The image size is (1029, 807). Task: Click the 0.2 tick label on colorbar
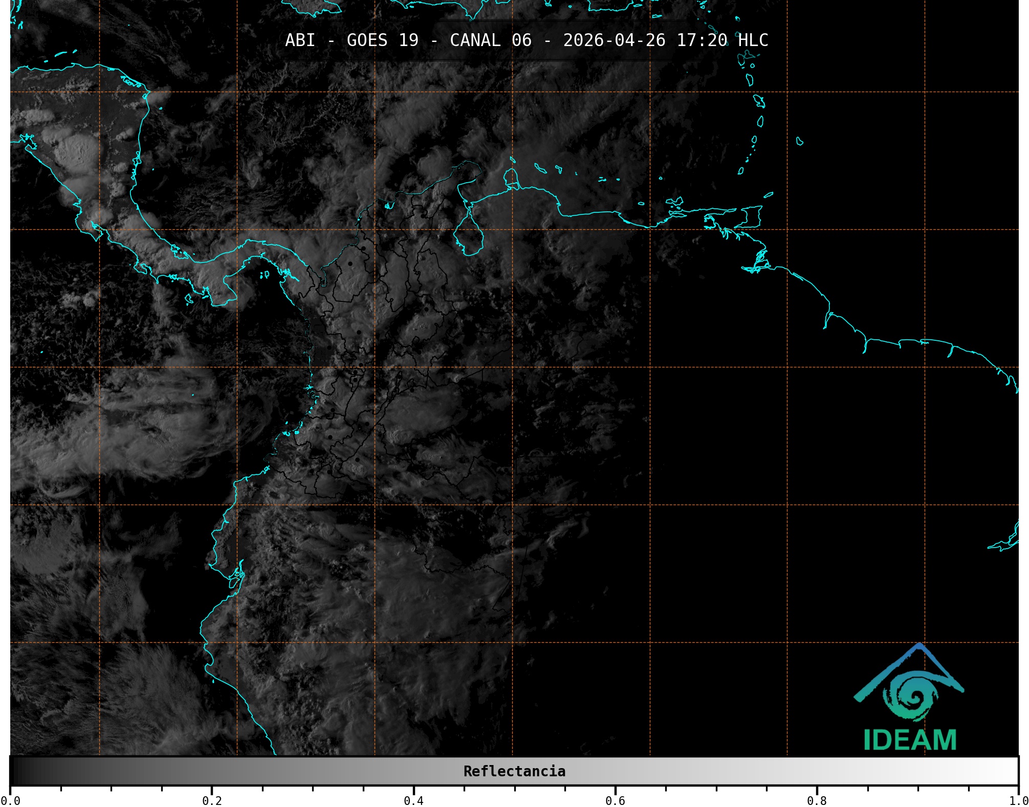point(212,800)
